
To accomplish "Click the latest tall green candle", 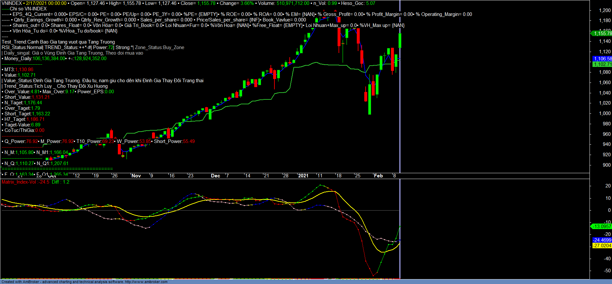I will [400, 41].
